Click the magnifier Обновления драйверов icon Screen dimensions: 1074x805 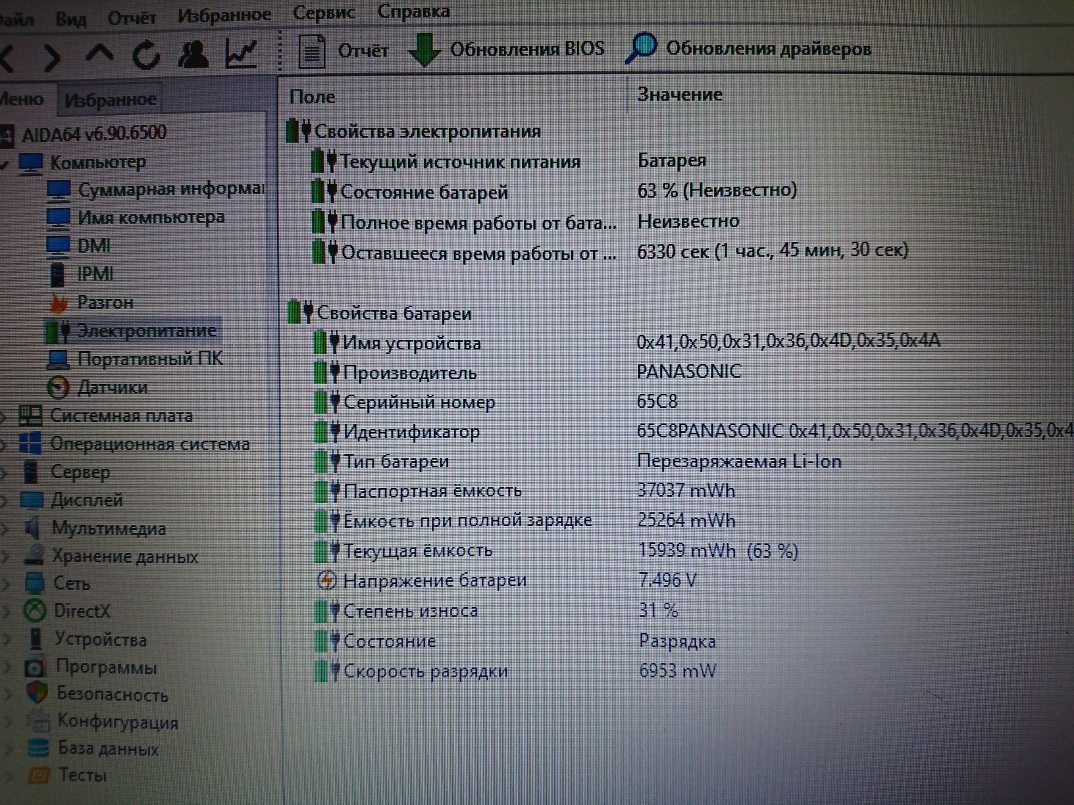coord(640,49)
